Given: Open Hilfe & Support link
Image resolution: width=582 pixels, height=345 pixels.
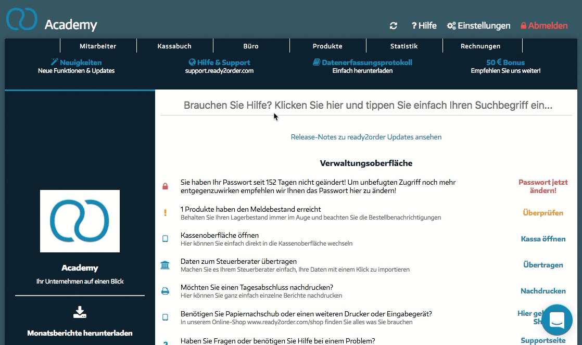Looking at the screenshot, I should pyautogui.click(x=219, y=67).
